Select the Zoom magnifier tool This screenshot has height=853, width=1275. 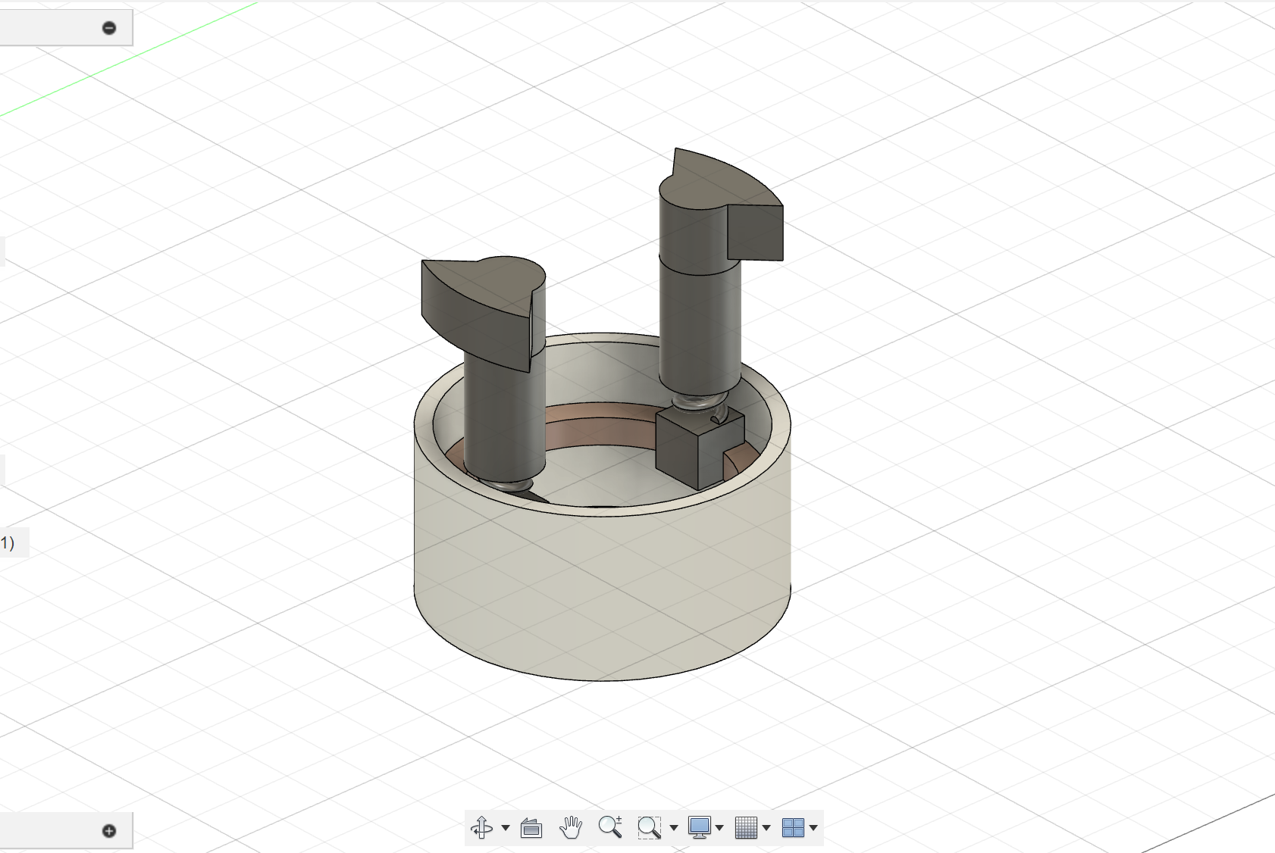(610, 827)
